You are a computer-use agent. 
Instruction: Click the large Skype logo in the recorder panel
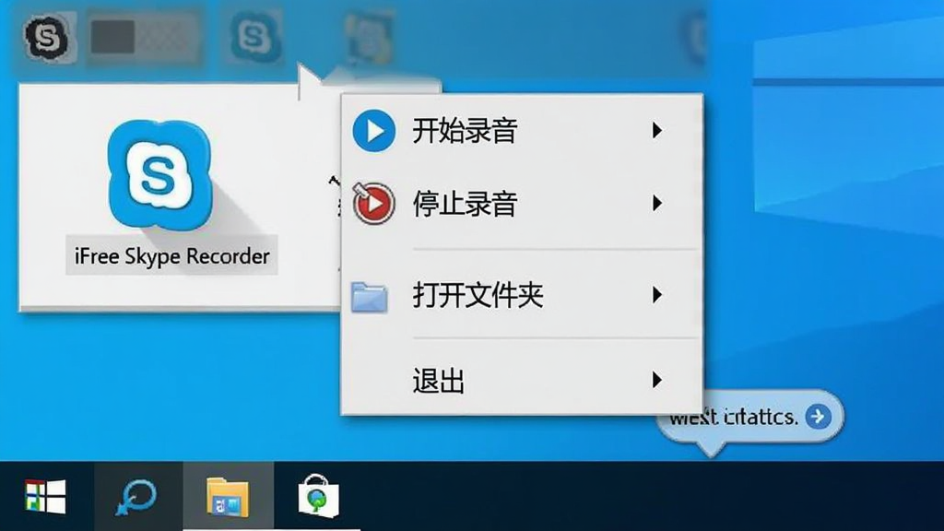coord(160,174)
